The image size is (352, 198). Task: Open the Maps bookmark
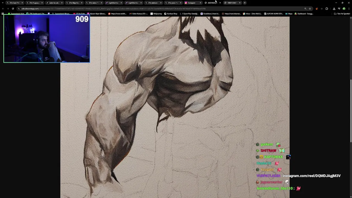(x=289, y=14)
